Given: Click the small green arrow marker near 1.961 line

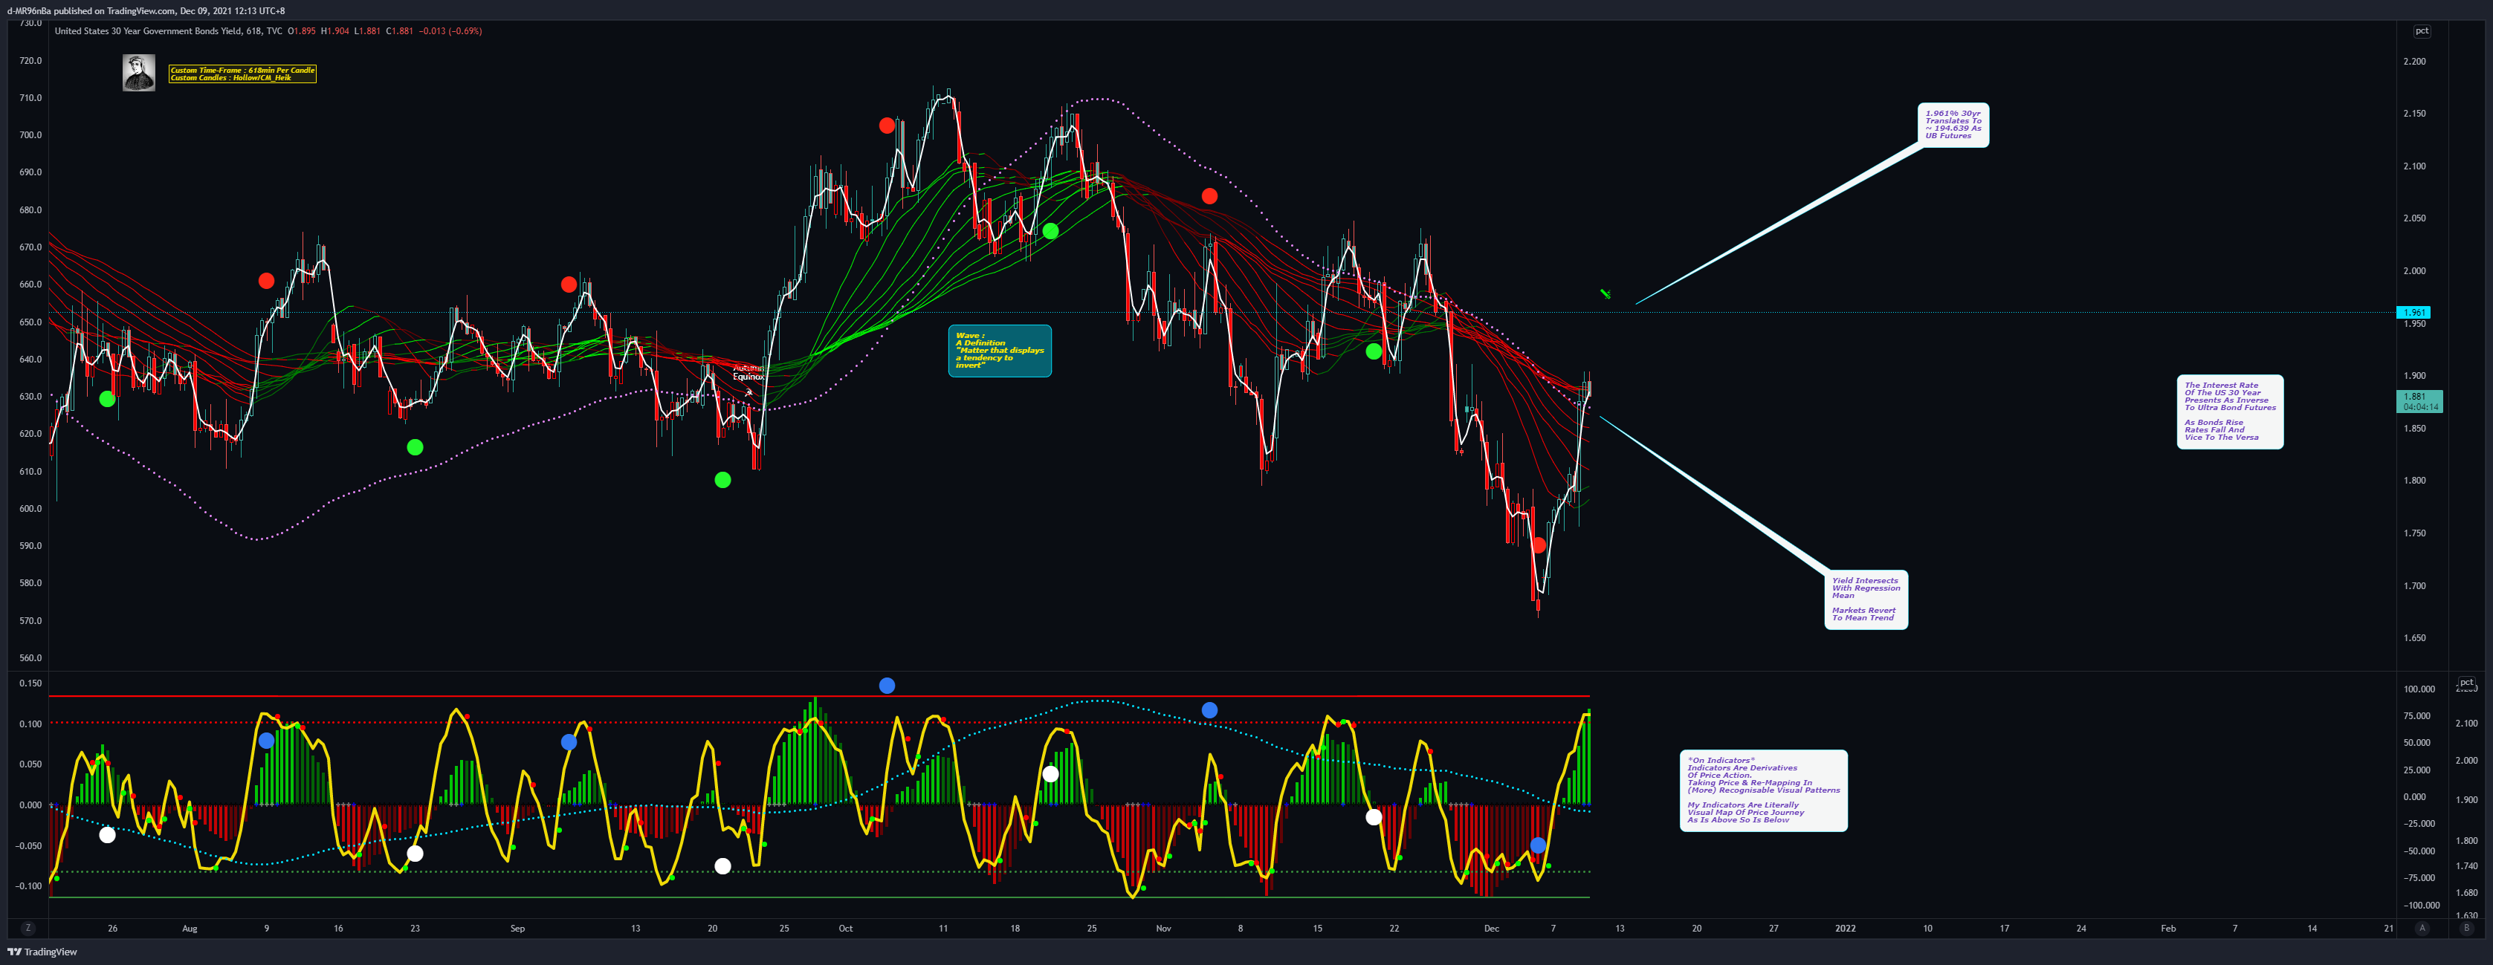Looking at the screenshot, I should point(1605,294).
